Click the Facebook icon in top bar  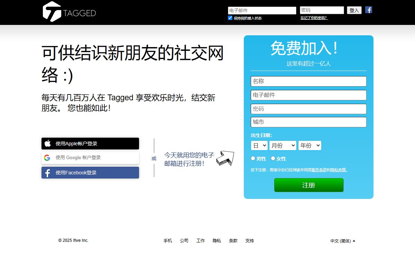click(369, 10)
